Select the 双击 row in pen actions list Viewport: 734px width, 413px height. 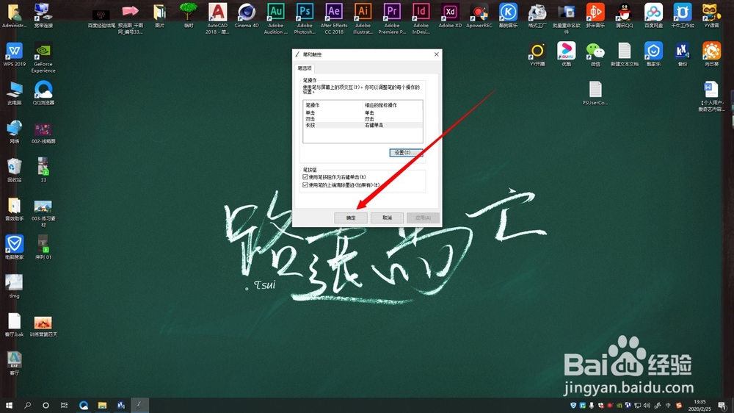[363, 119]
